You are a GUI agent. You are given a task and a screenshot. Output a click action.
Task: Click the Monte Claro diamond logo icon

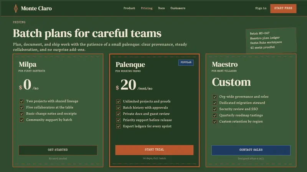pos(16,8)
